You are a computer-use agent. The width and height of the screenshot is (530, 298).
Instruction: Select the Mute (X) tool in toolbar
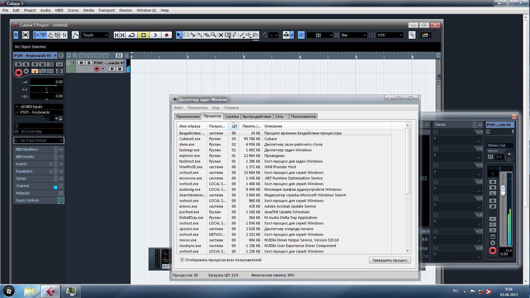pos(221,35)
